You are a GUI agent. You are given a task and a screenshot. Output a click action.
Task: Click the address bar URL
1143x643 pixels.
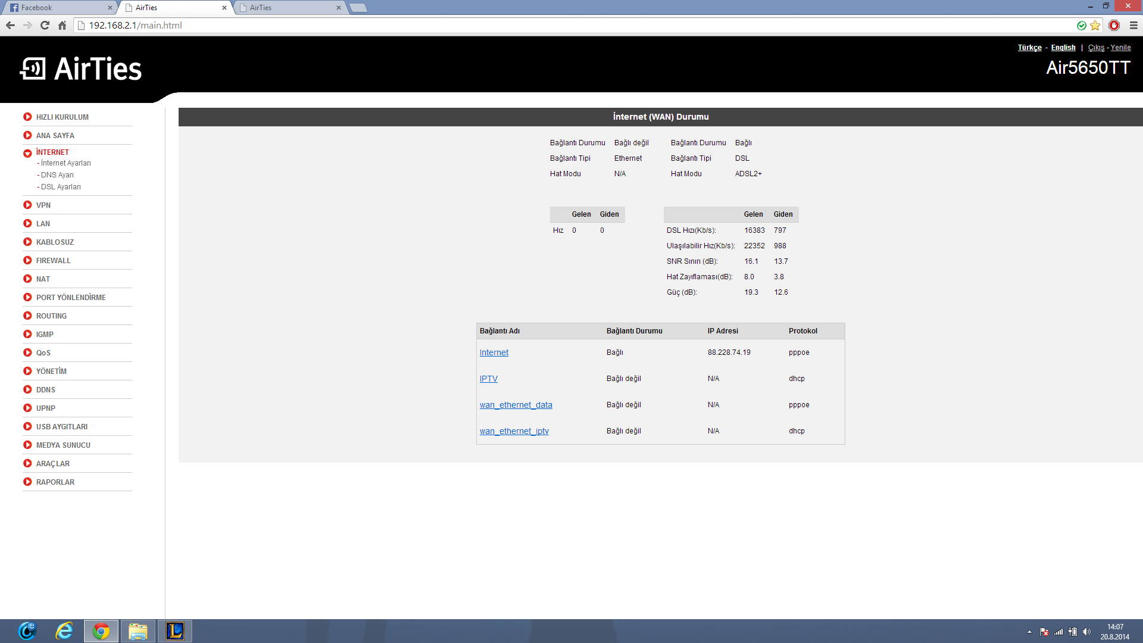[x=136, y=25]
